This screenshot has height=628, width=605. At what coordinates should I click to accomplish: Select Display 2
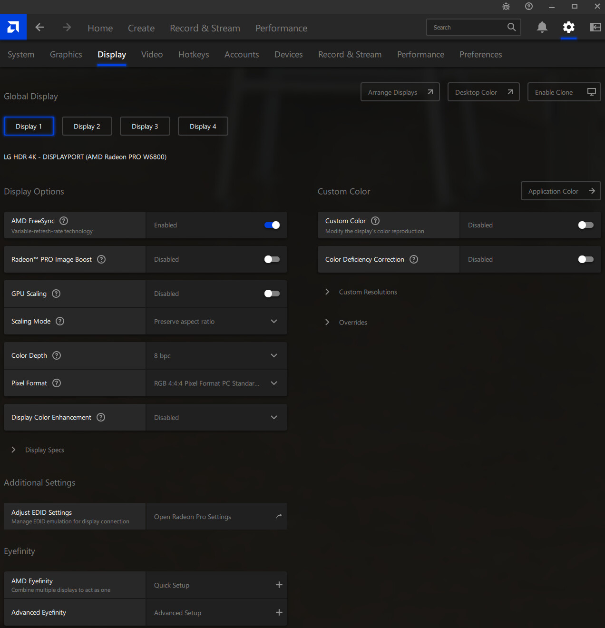[x=87, y=126]
